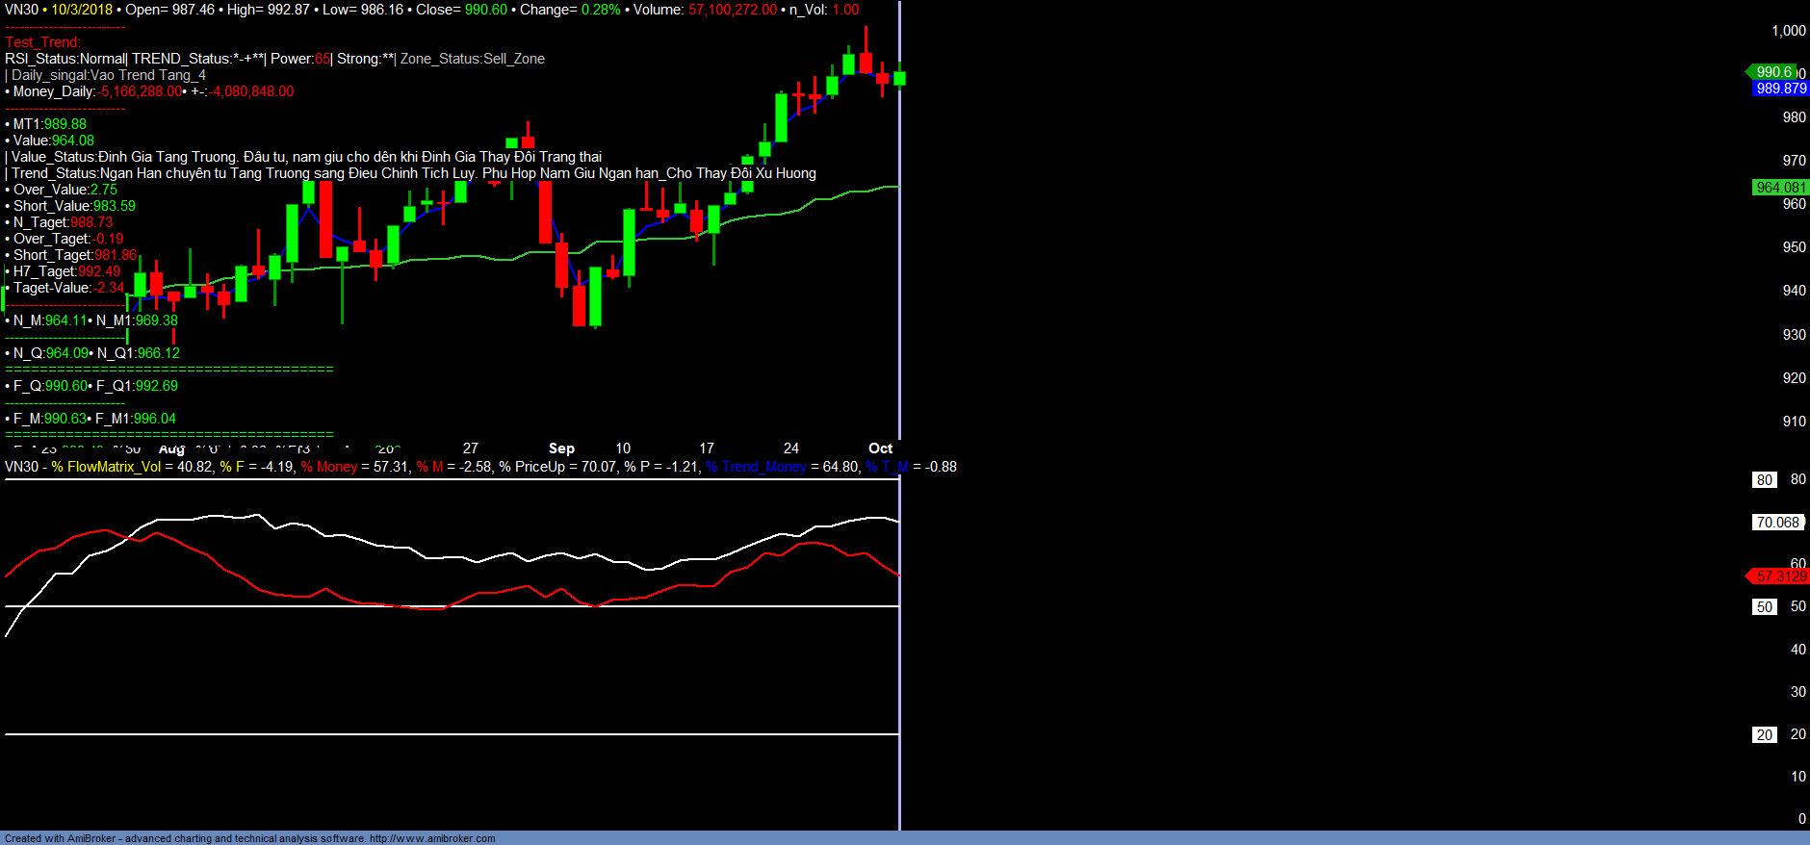Image resolution: width=1810 pixels, height=845 pixels.
Task: Click the blue 989.879 price label
Action: point(1780,89)
